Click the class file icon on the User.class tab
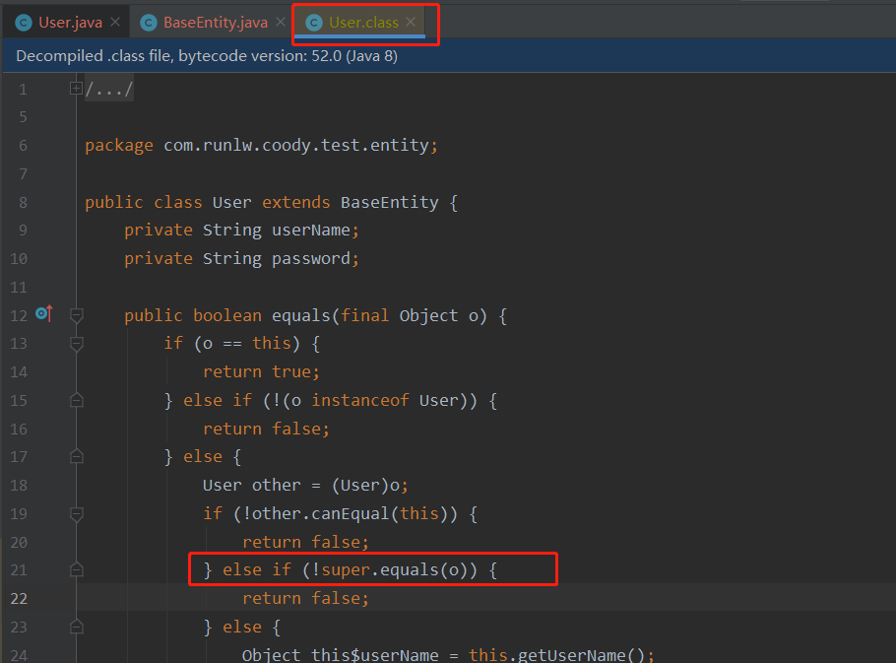 tap(314, 20)
